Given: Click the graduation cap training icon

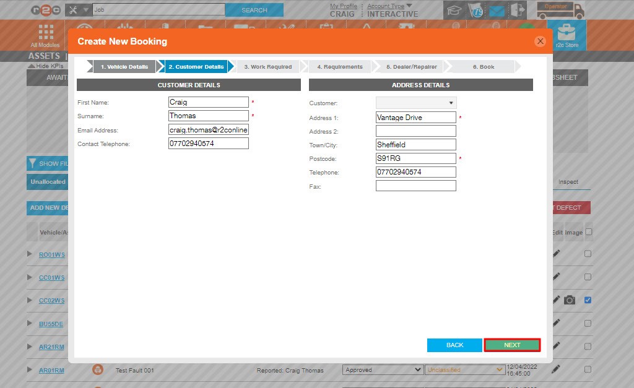Looking at the screenshot, I should pos(454,10).
